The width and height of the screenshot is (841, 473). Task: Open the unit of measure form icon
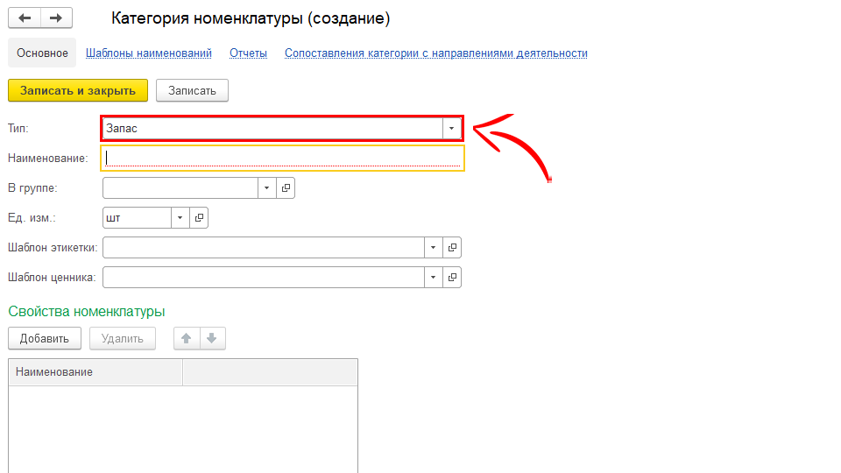199,218
